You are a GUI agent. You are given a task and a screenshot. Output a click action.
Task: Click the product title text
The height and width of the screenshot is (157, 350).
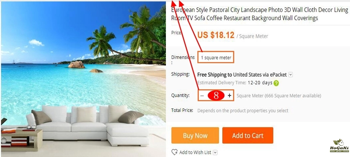click(x=260, y=14)
